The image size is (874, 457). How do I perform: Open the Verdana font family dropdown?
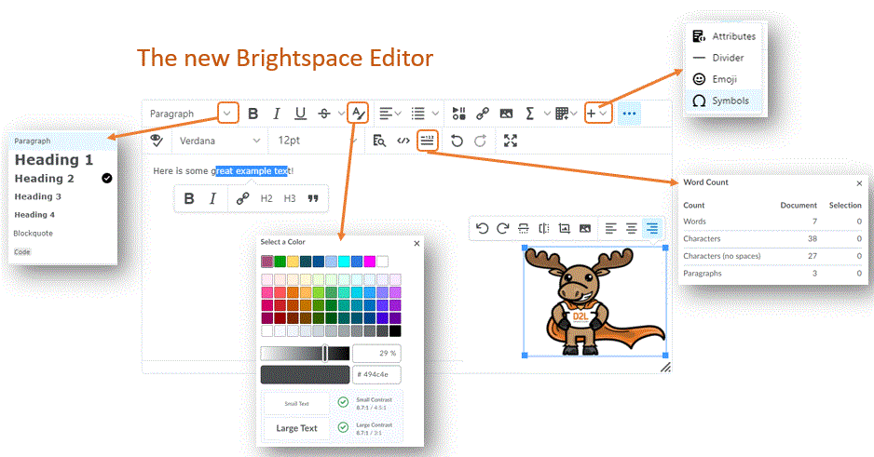[219, 141]
